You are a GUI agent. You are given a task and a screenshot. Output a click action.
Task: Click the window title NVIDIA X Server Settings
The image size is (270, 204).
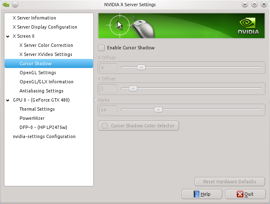tap(130, 5)
